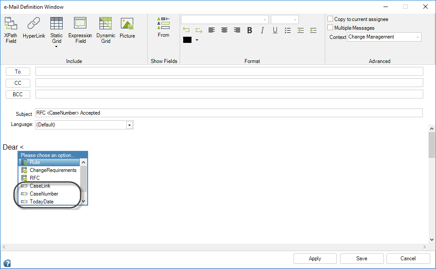Open the Context dropdown
This screenshot has width=436, height=269.
pos(384,37)
